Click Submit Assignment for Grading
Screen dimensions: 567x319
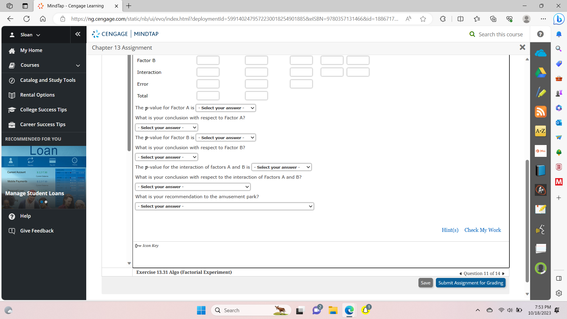click(470, 283)
